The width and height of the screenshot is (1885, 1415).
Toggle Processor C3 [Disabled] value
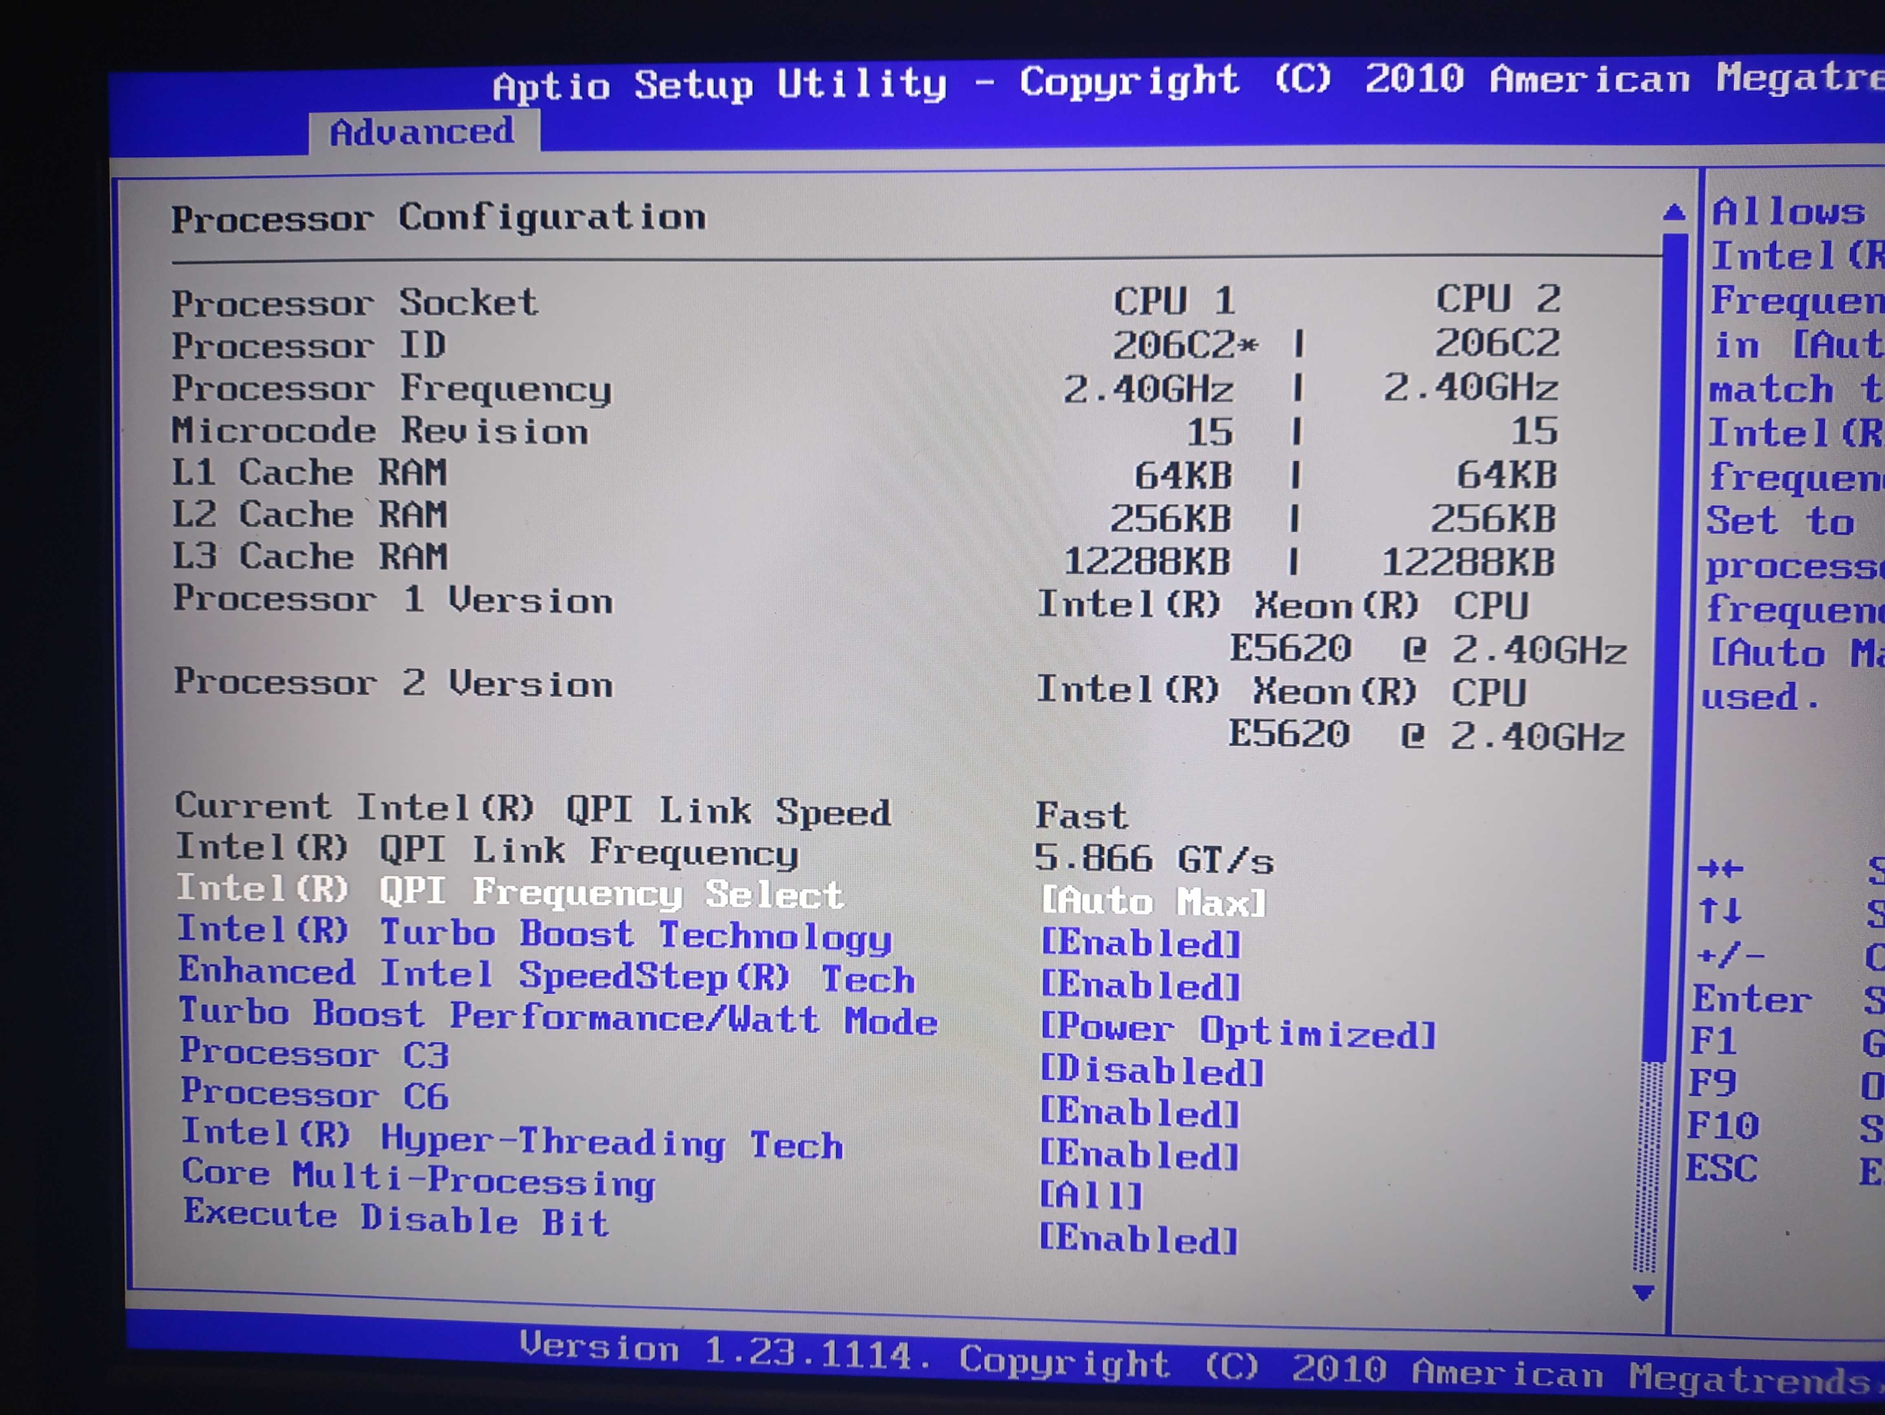tap(1152, 1071)
